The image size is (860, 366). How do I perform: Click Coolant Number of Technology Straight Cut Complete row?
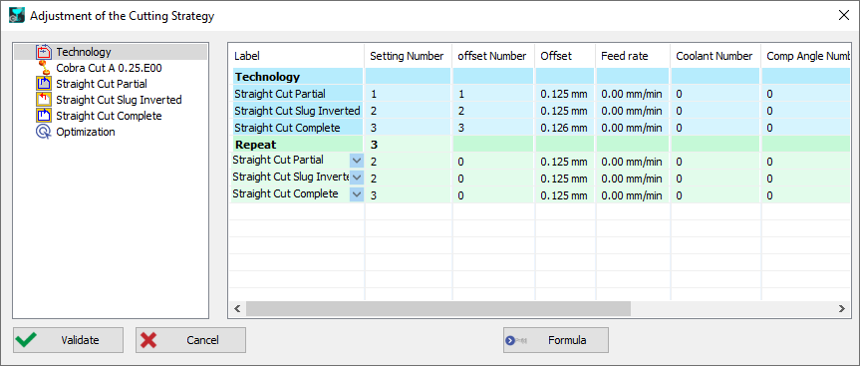pyautogui.click(x=716, y=128)
